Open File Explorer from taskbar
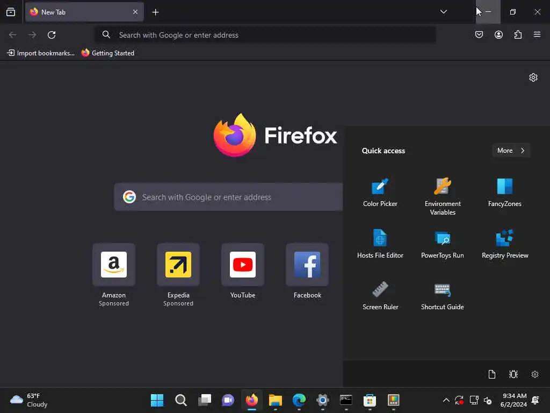Screen dimensions: 550x413 [x=276, y=400]
